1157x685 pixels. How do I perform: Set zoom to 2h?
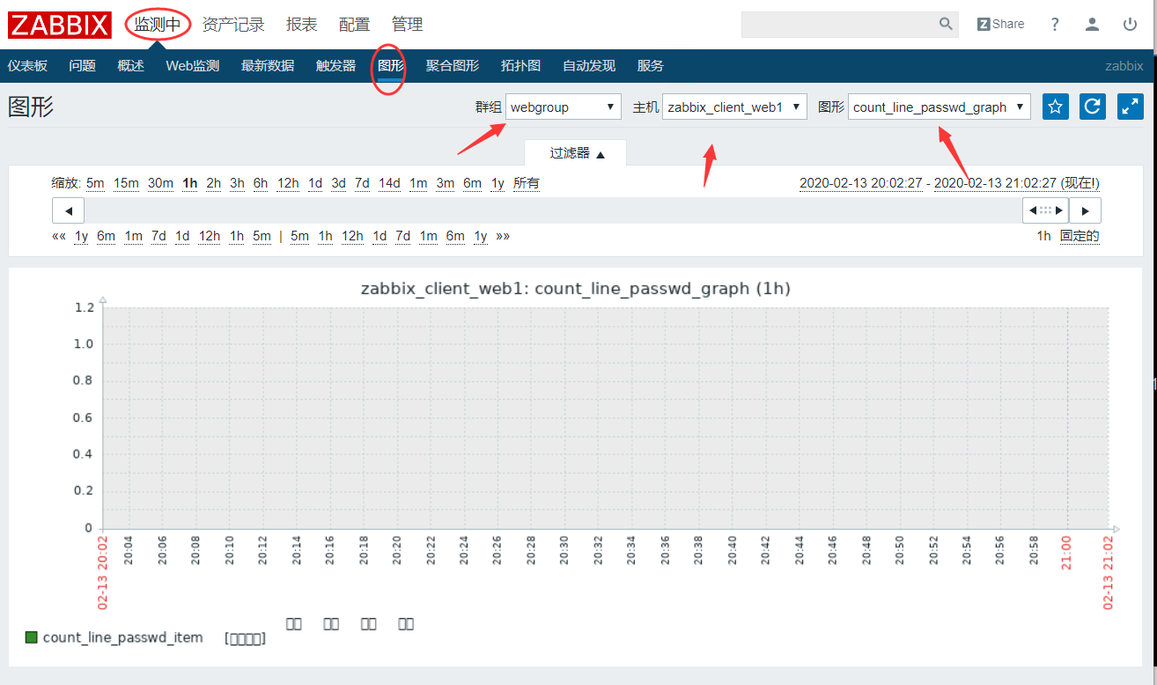pyautogui.click(x=214, y=183)
